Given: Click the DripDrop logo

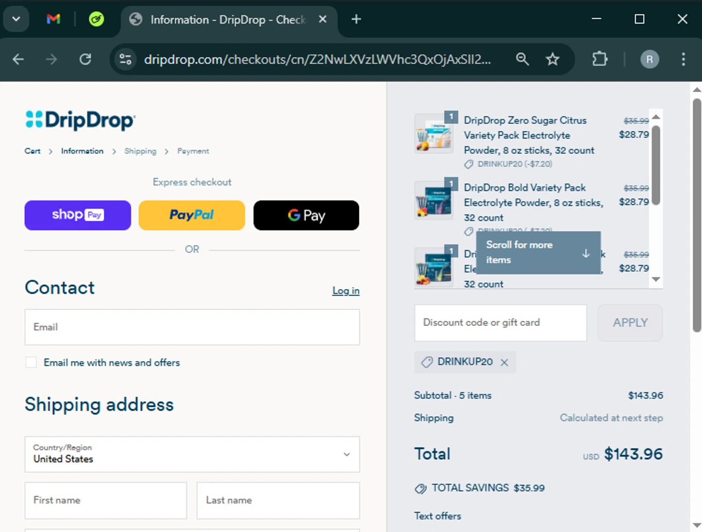Looking at the screenshot, I should point(80,120).
